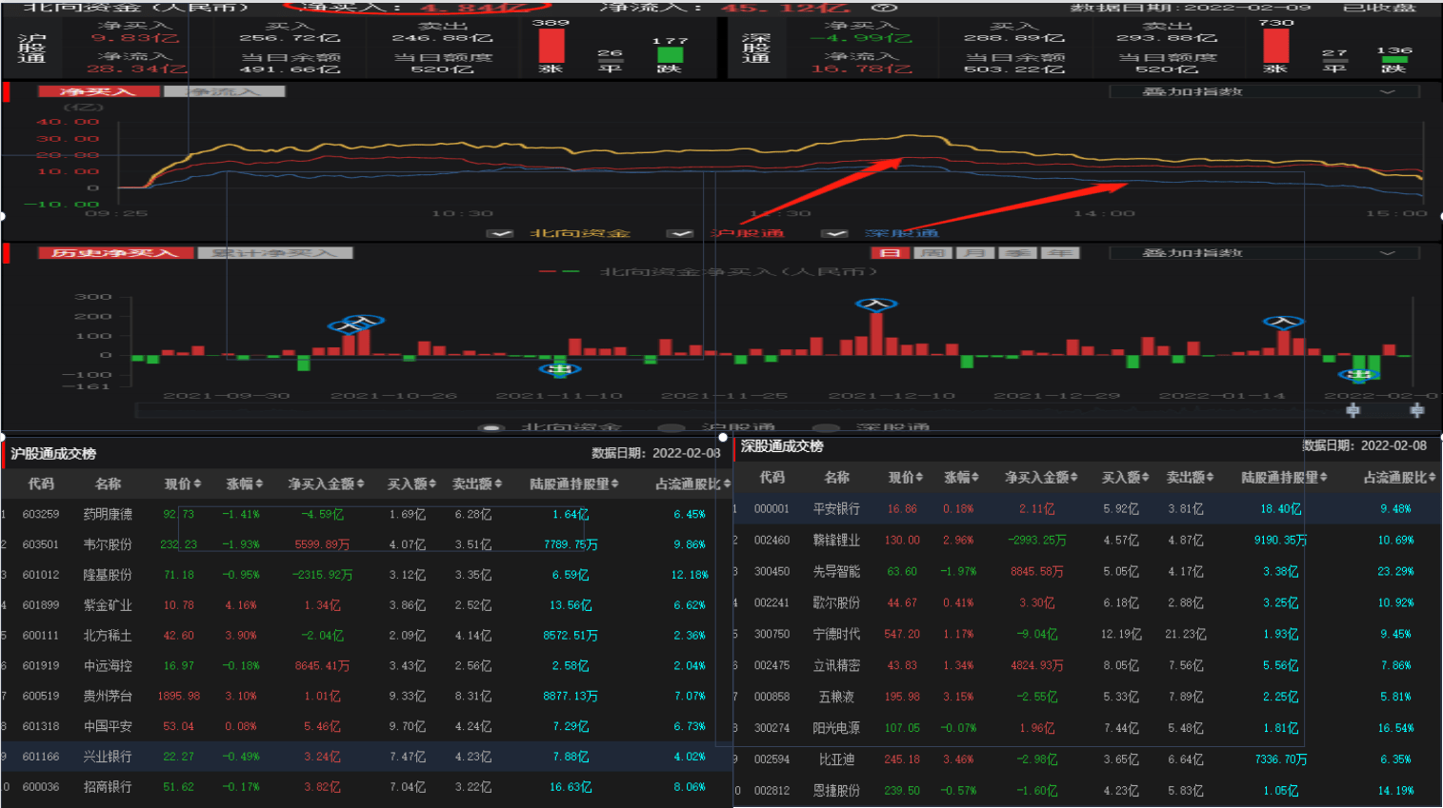
Task: Sort 深股通成交榜 by 卖出额 arrow icon
Action: [x=1211, y=478]
